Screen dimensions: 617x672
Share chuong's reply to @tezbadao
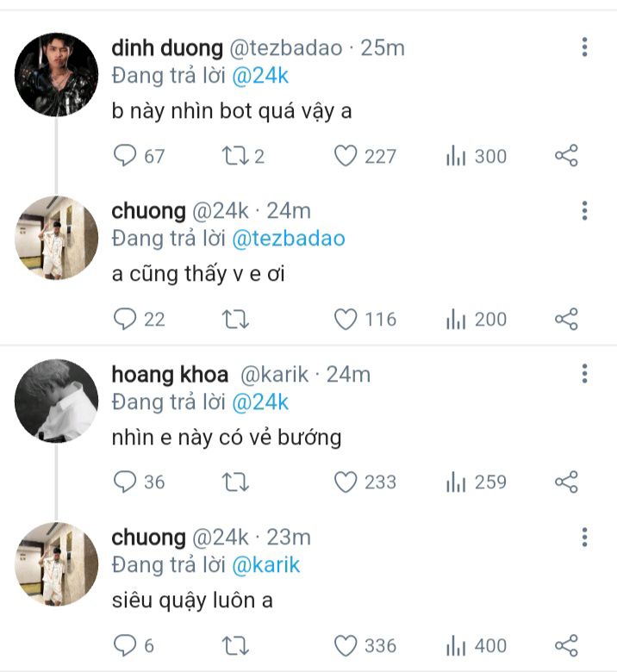[x=566, y=319]
